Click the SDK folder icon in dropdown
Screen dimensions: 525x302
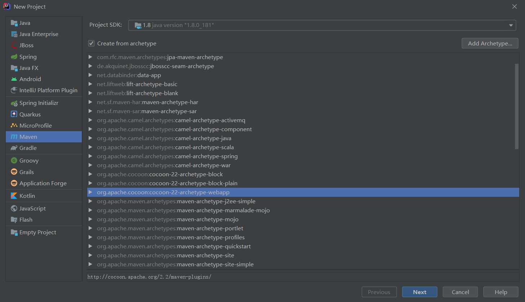point(138,25)
